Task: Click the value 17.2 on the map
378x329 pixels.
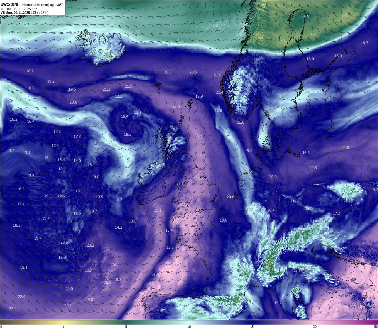Action: point(336,213)
